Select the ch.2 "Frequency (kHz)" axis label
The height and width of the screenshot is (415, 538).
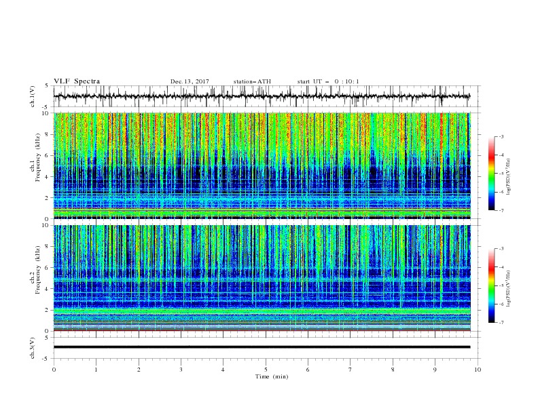click(x=38, y=270)
